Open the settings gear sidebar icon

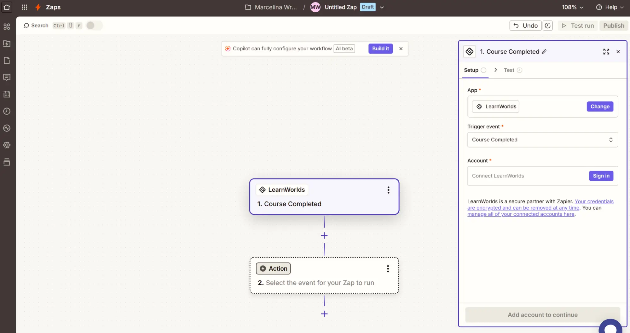click(7, 145)
